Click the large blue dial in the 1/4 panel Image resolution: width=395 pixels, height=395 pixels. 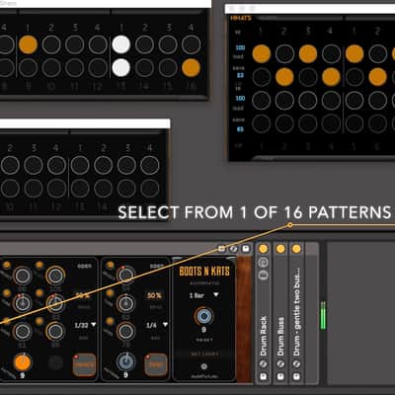point(125,361)
